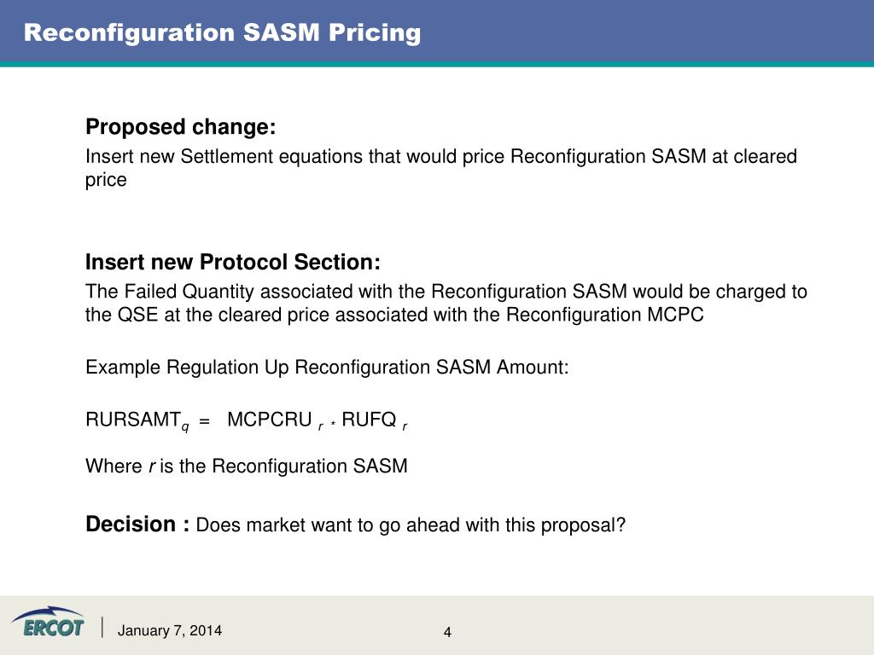
Task: Click the ERCOT logo in the footer
Action: point(48,623)
